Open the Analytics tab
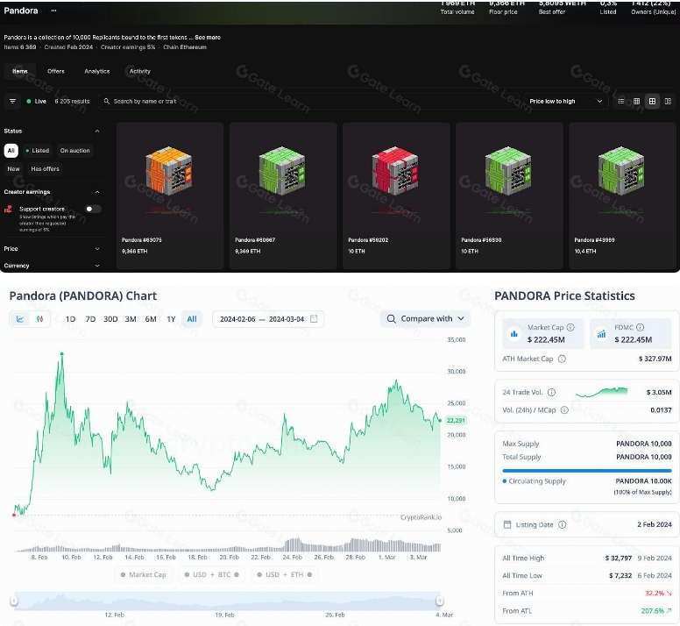Screen dimensions: 680x626 click(97, 71)
